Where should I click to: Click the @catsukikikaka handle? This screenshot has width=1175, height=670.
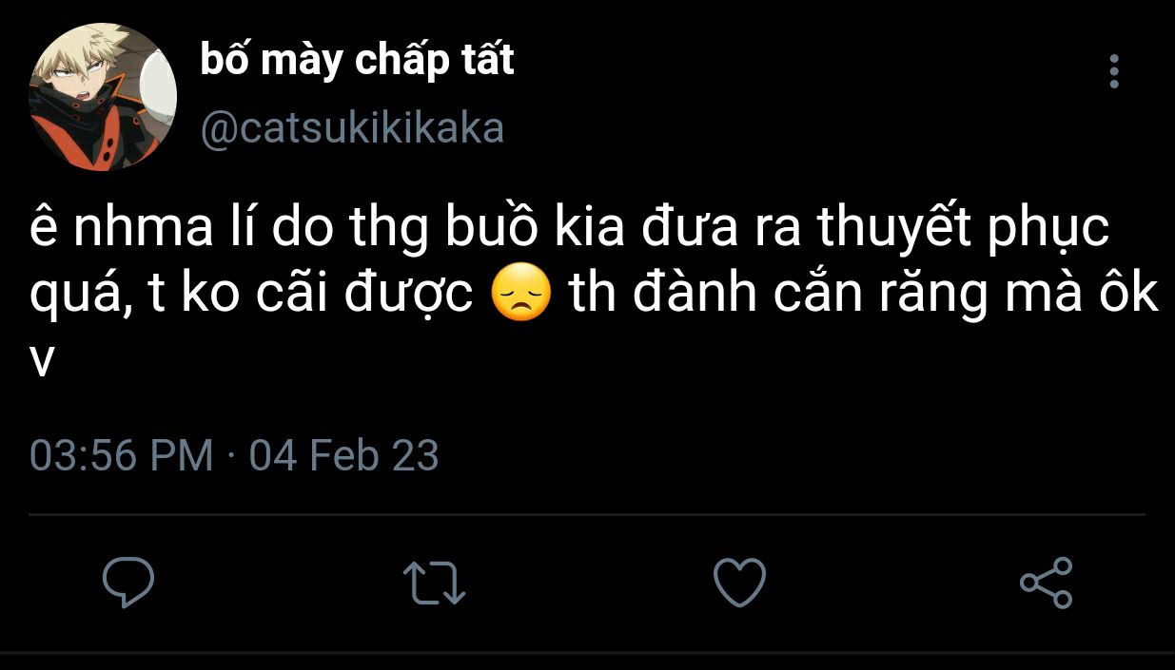352,128
